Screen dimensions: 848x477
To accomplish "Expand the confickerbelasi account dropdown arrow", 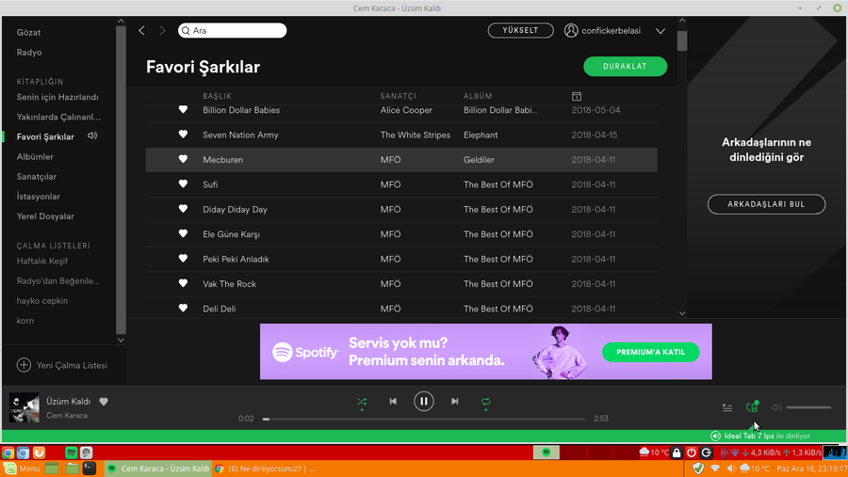I will coord(660,31).
